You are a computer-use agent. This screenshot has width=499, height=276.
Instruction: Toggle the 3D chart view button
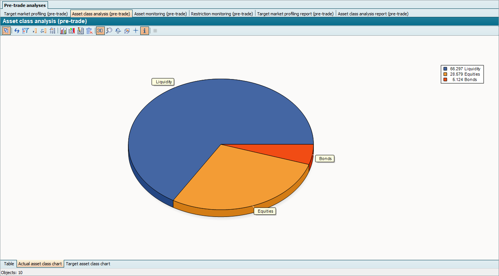click(x=100, y=31)
